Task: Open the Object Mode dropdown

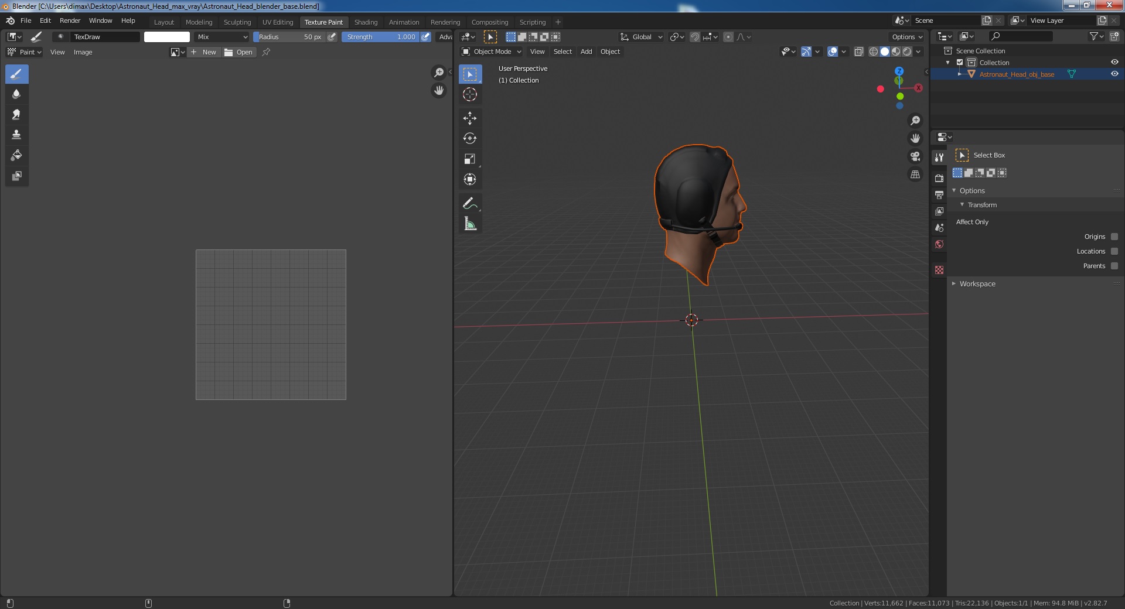Action: click(492, 52)
